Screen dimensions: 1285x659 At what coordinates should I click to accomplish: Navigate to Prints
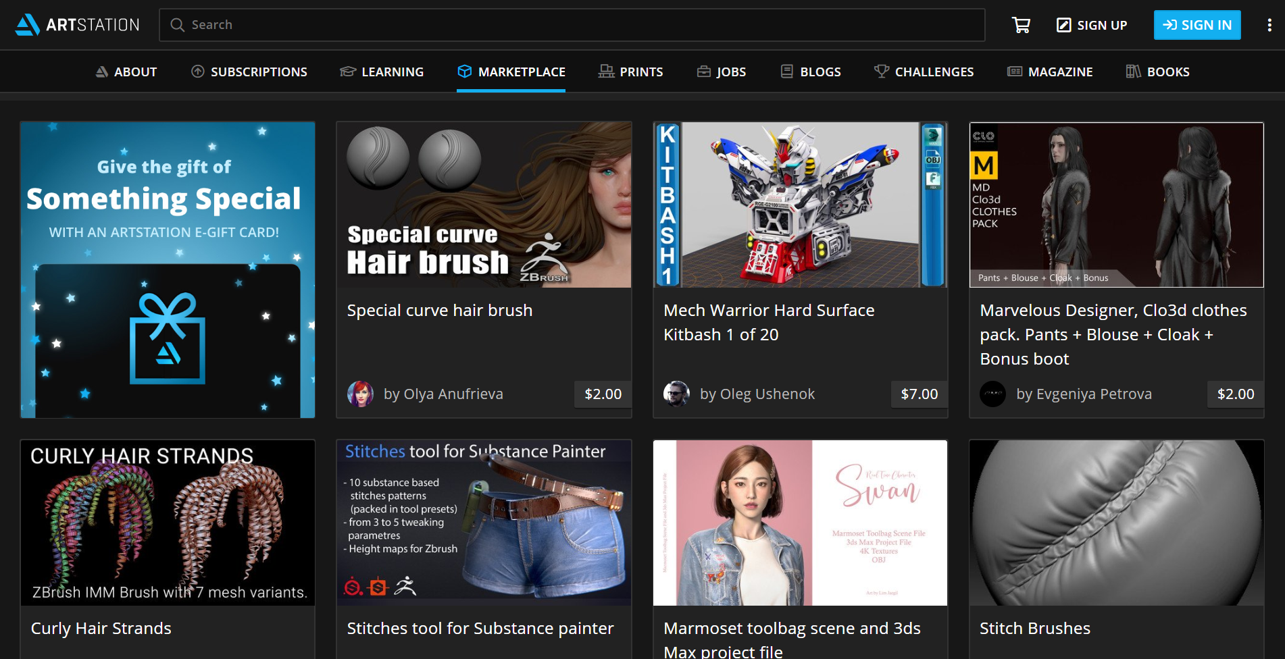coord(631,72)
